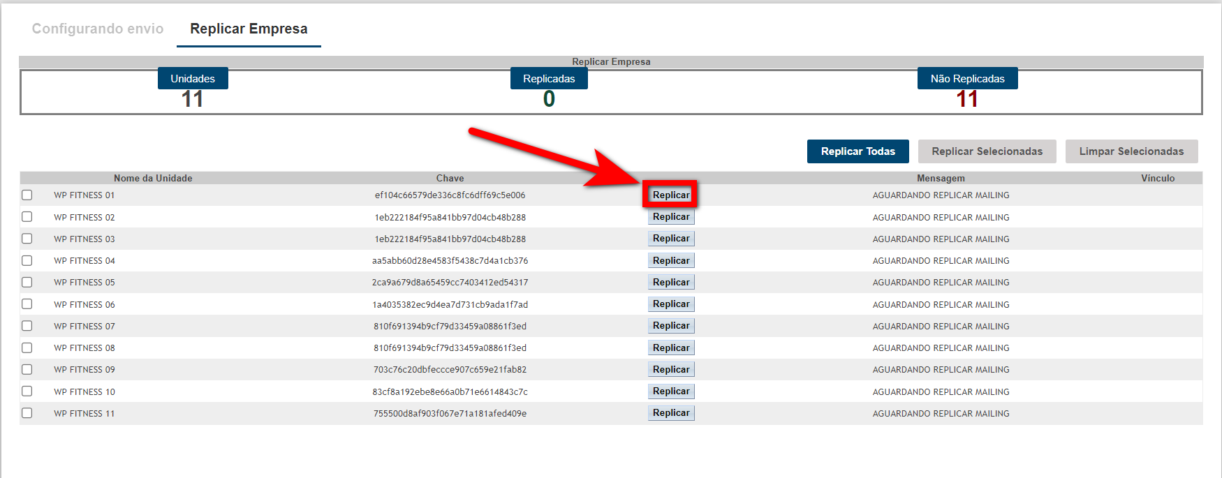1222x478 pixels.
Task: Click the Unidades counter badge
Action: click(x=193, y=79)
